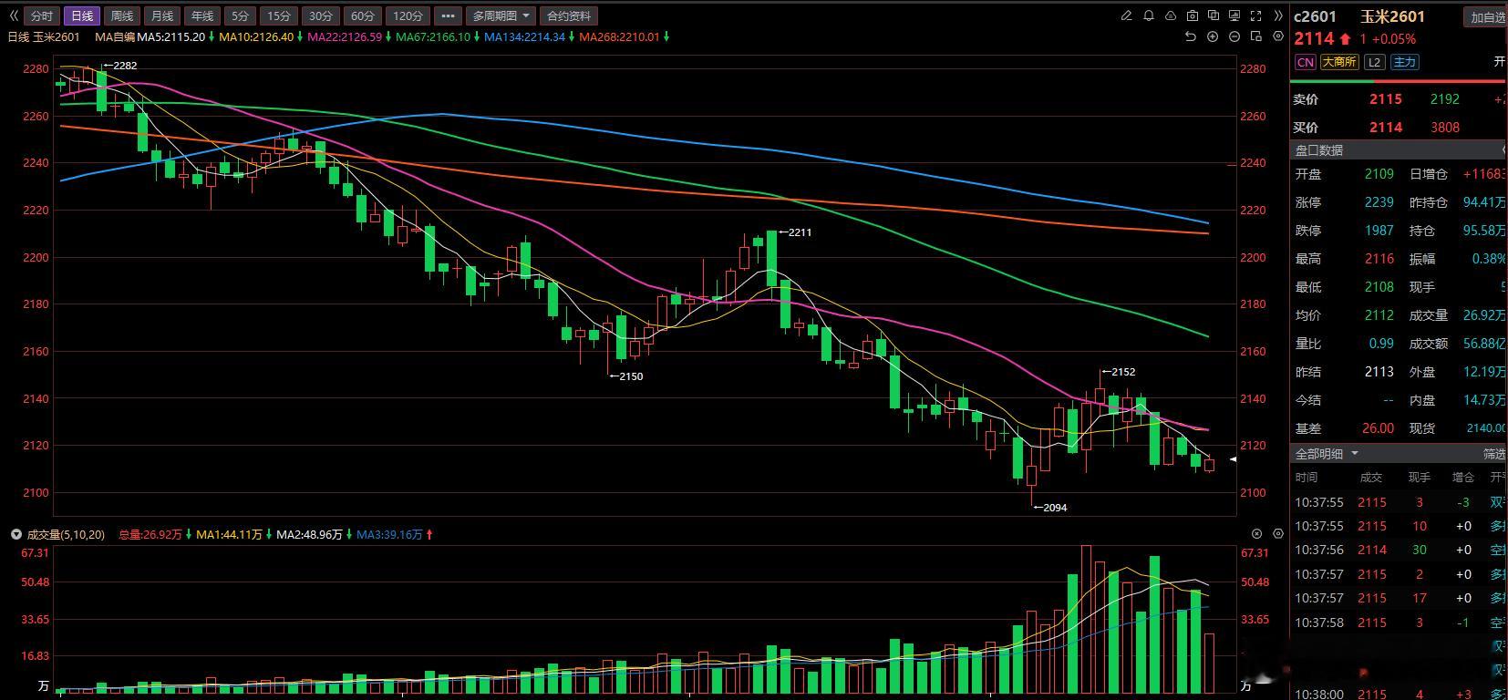Image resolution: width=1508 pixels, height=700 pixels.
Task: Click the MA22:2126.59 magenta legend
Action: [x=346, y=37]
